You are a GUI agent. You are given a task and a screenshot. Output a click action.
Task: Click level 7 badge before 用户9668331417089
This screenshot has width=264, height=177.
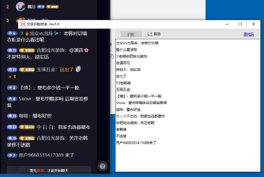[12, 155]
